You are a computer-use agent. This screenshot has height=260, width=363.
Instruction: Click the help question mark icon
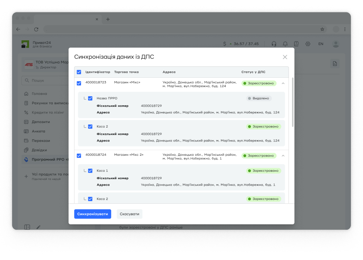click(x=296, y=44)
